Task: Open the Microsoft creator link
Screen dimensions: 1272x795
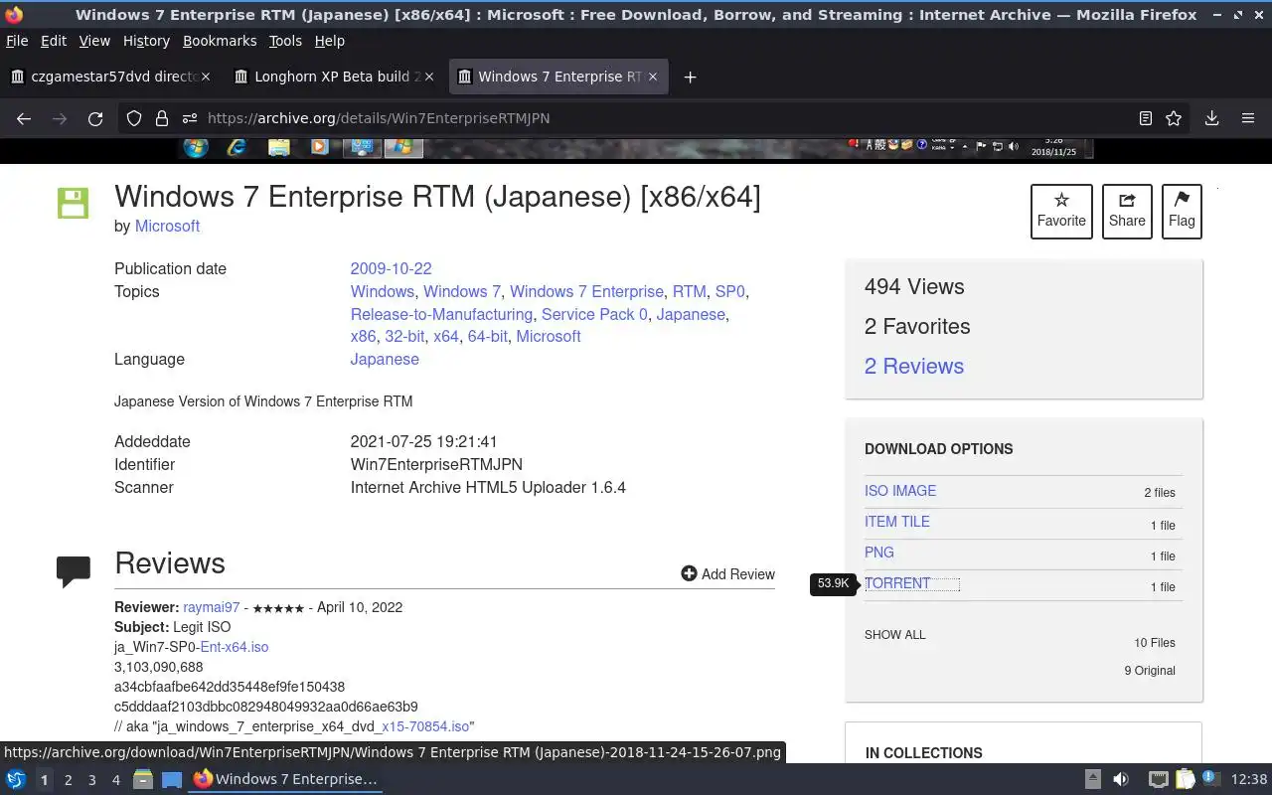Action: tap(167, 227)
